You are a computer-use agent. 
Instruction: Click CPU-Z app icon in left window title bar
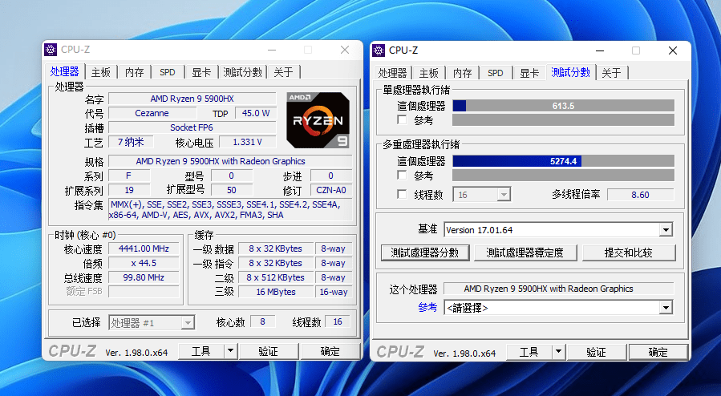[51, 50]
